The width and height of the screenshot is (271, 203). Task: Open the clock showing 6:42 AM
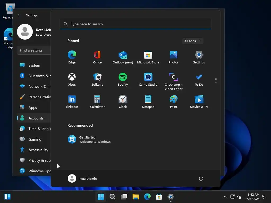[252, 197]
